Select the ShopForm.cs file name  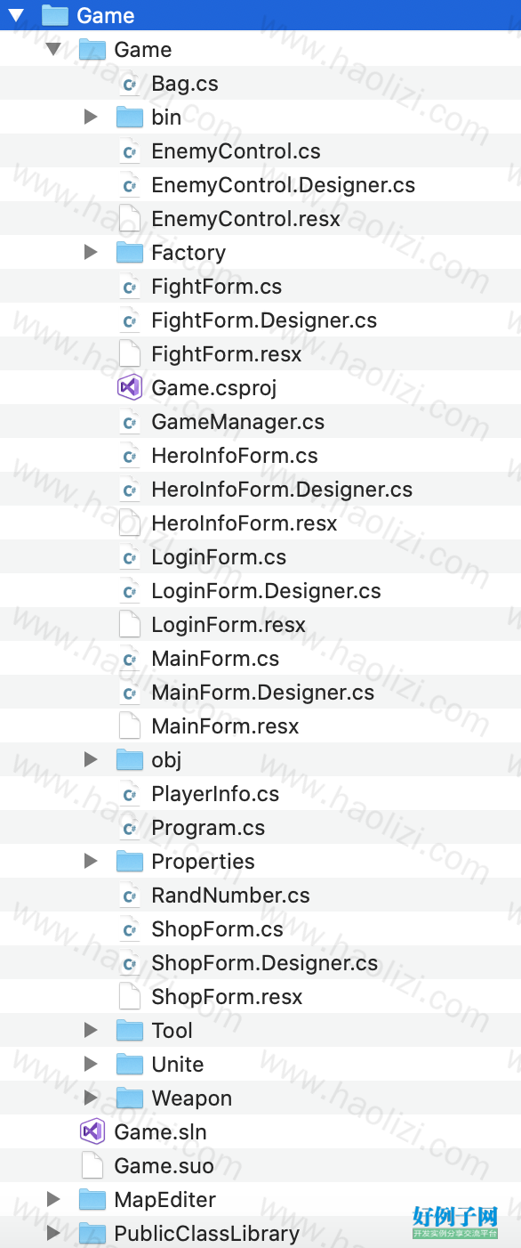point(218,929)
